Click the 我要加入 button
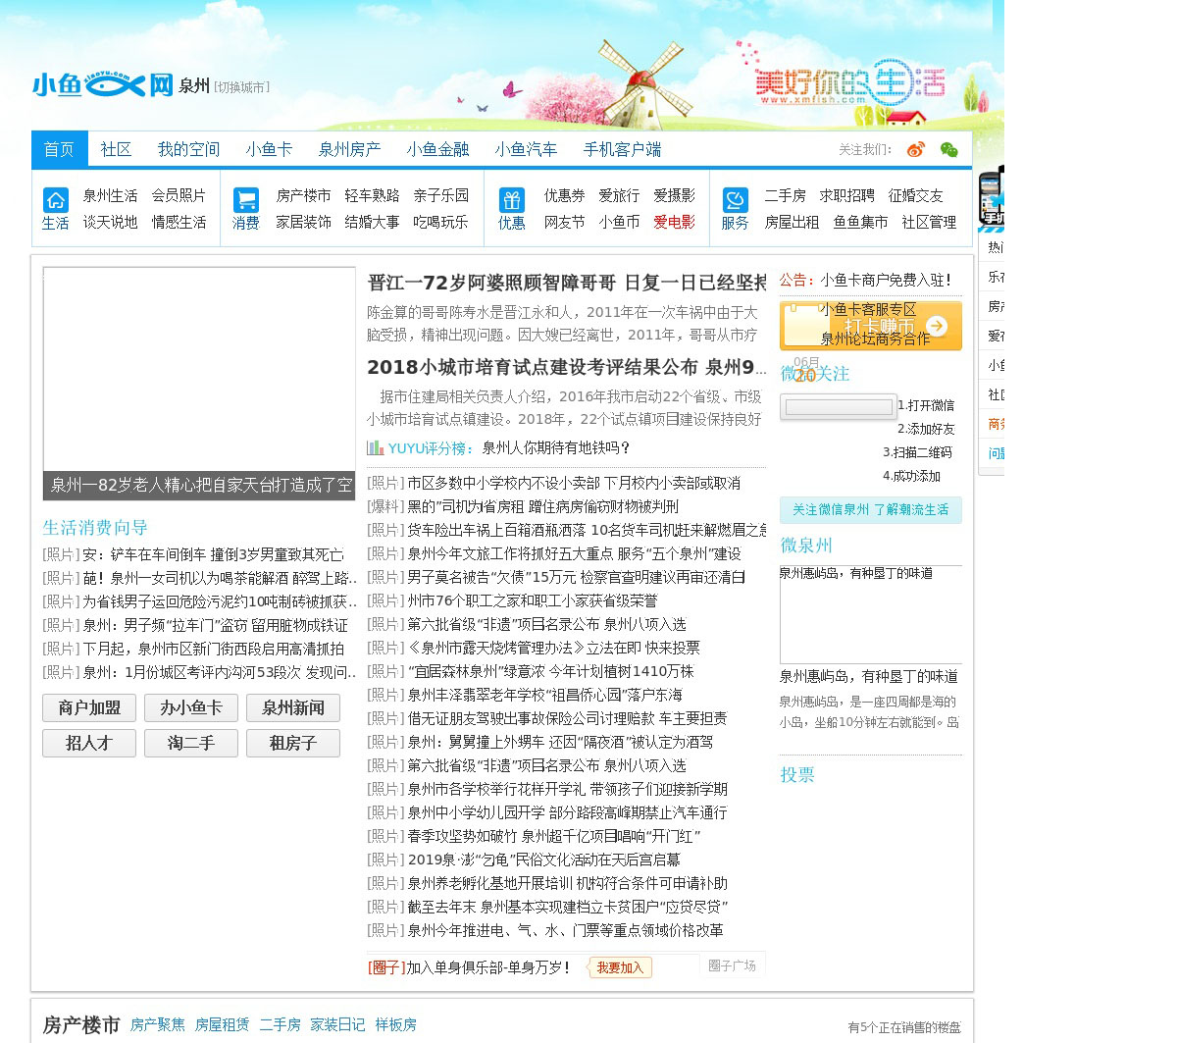This screenshot has width=1177, height=1043. [620, 967]
